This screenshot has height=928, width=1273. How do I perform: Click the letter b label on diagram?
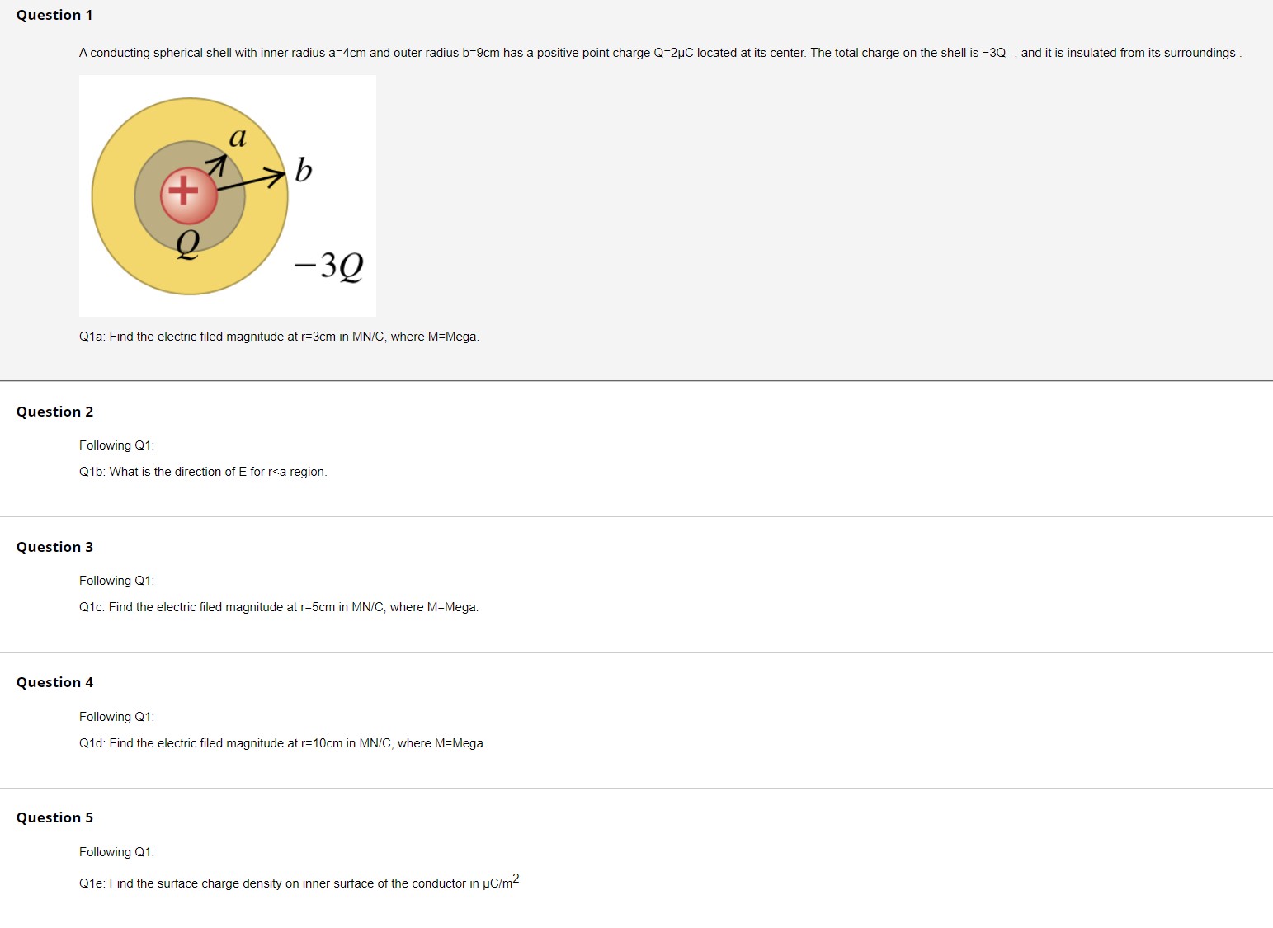[x=304, y=170]
